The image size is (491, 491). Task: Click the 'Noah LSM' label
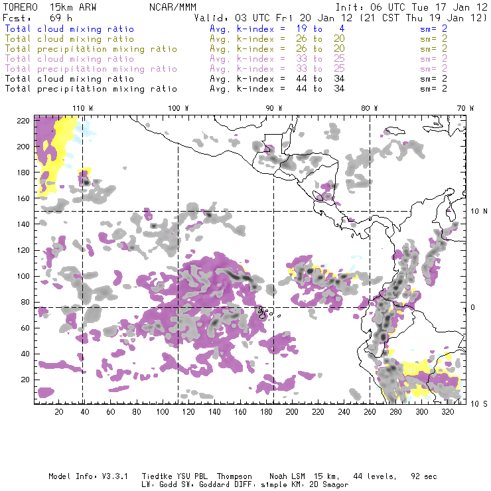coord(287,476)
